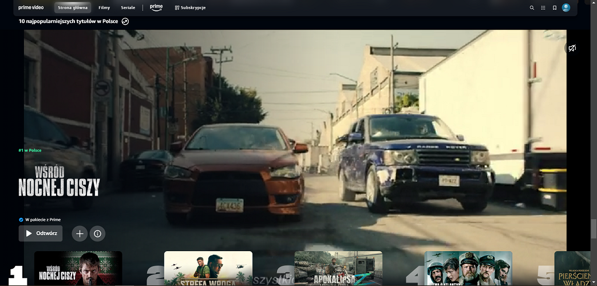Click the trending arrow icon beside top 10 heading
Viewport: 597px width, 286px height.
tap(125, 21)
